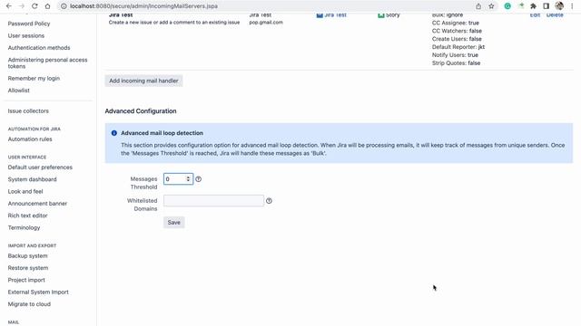Screen dimensions: 581x326
Task: Click 'CC Watchers: false' property text
Action: tap(457, 31)
